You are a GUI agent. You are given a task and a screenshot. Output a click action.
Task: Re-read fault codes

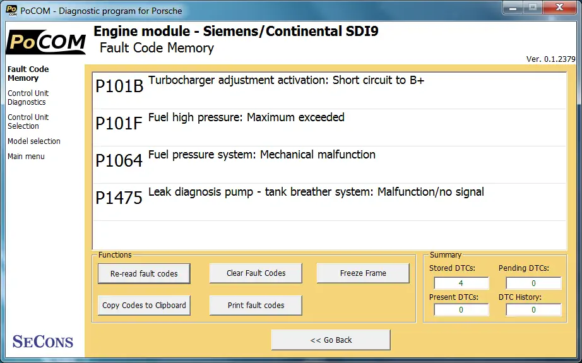pos(144,273)
